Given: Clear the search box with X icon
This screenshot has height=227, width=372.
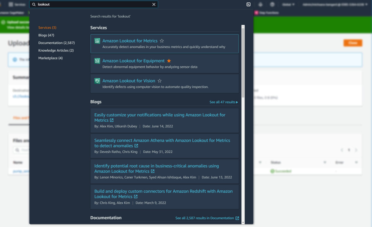Looking at the screenshot, I should [154, 4].
